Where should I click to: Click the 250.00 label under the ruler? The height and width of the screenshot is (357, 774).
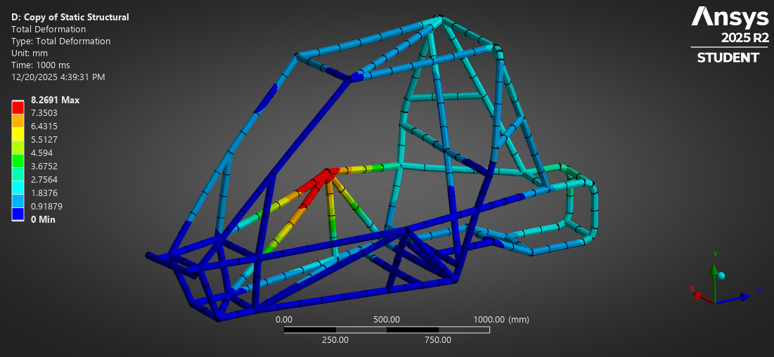[x=335, y=340]
